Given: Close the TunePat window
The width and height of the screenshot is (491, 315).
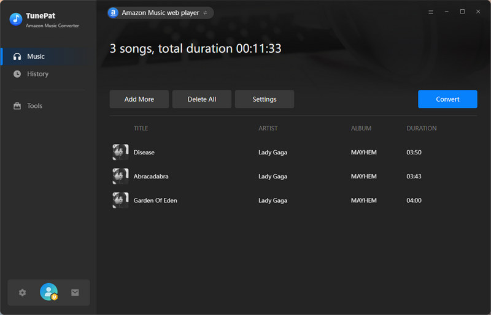Looking at the screenshot, I should click(478, 12).
